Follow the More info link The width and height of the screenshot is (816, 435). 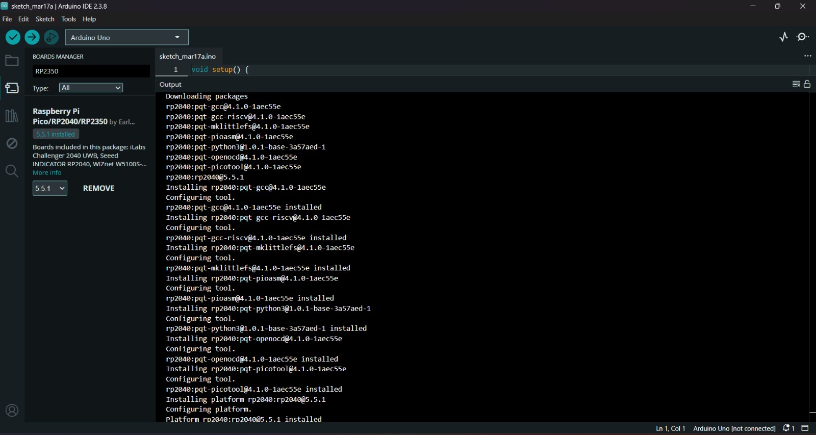pos(47,173)
